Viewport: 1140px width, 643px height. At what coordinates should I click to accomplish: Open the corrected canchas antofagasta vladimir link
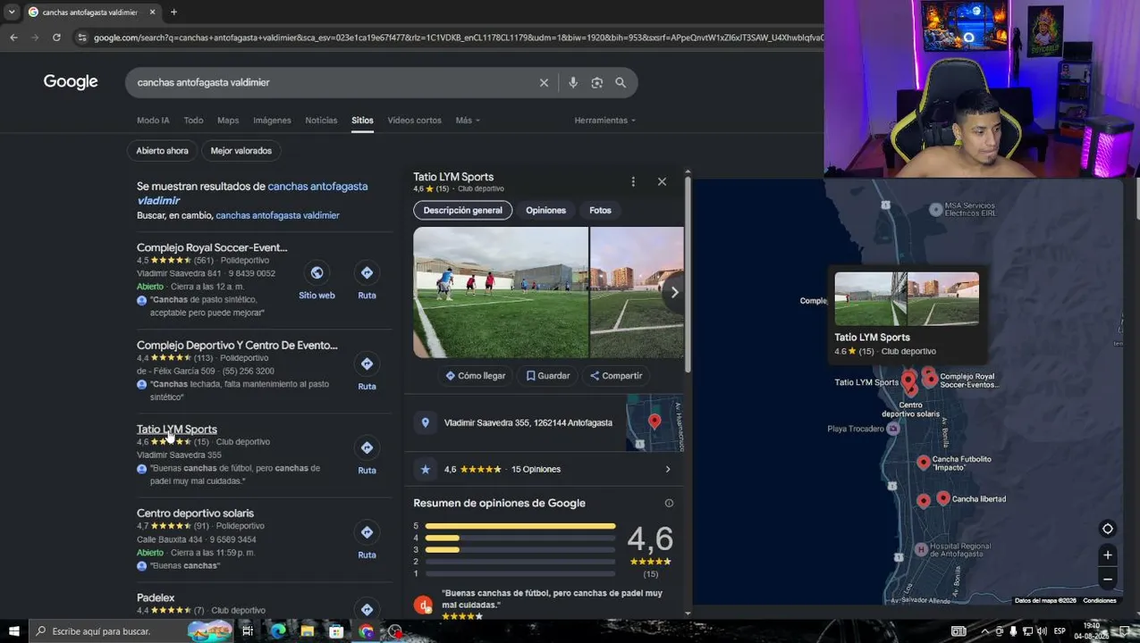point(252,193)
